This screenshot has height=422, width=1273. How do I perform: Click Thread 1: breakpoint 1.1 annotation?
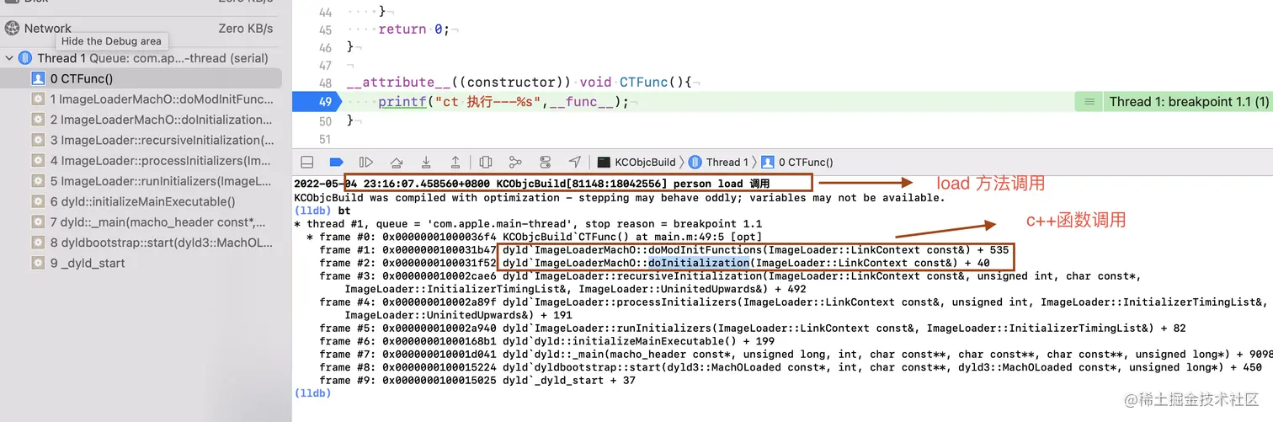(x=1189, y=102)
